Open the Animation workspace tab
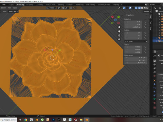163x122 pixels. pos(70,5)
